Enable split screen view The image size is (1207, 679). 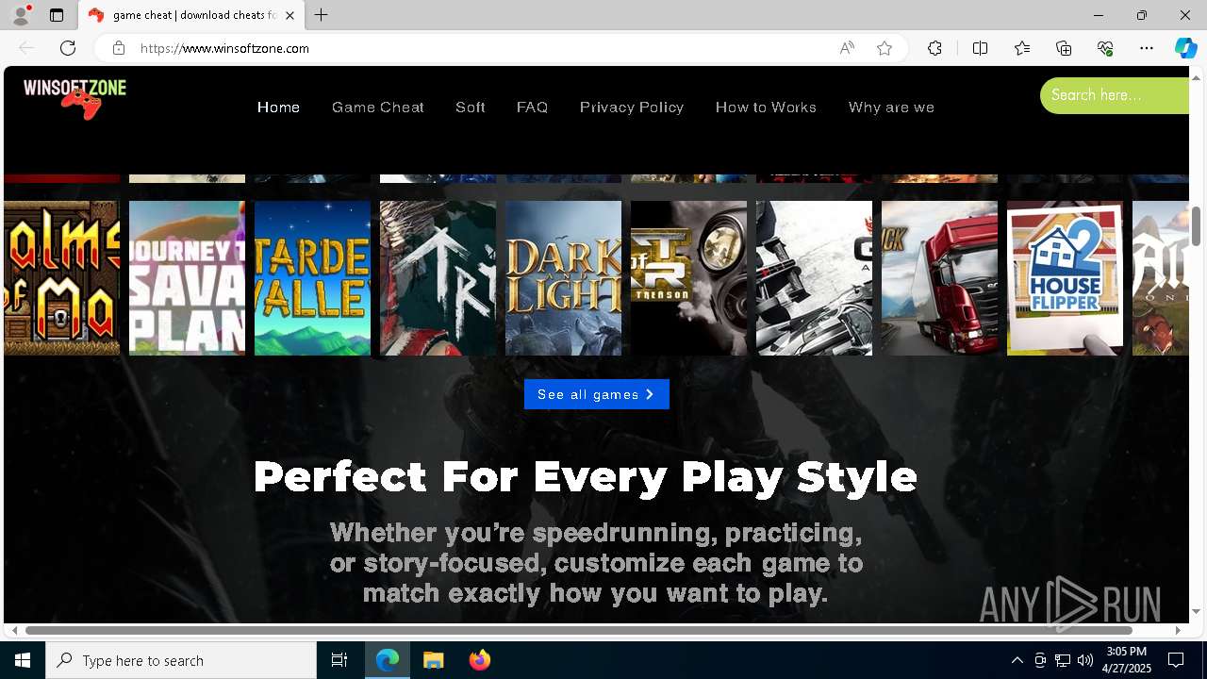click(980, 48)
